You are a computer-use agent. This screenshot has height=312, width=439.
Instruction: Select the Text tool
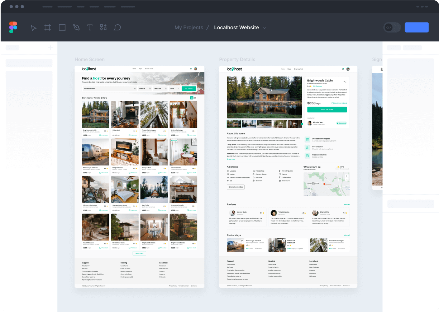(x=90, y=28)
